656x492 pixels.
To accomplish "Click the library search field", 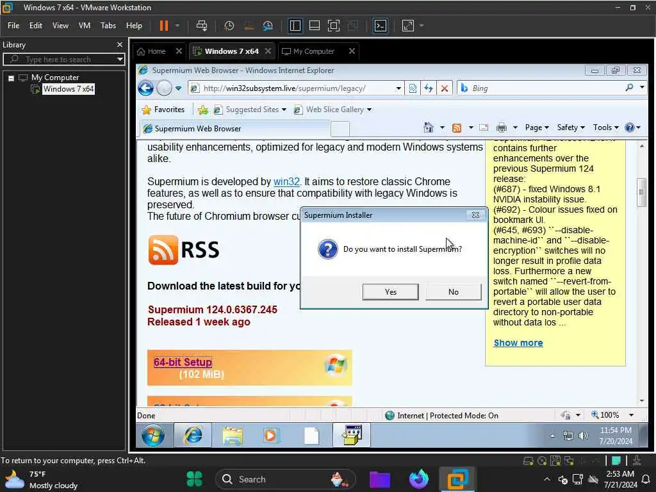I will click(63, 60).
